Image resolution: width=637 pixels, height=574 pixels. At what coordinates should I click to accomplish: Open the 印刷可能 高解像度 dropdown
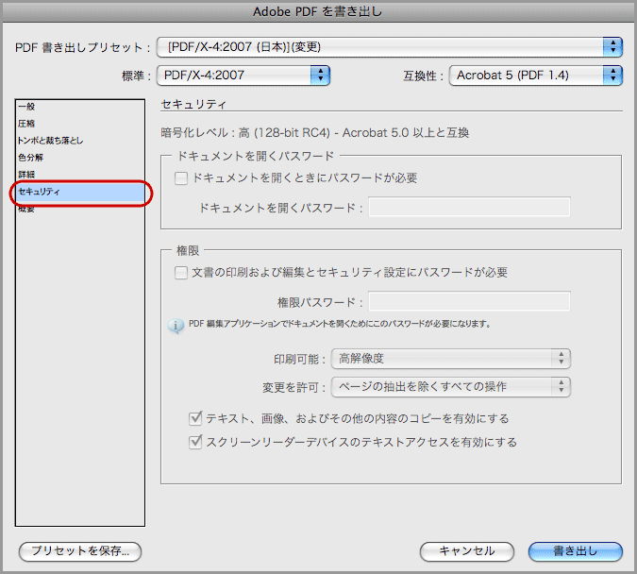451,359
